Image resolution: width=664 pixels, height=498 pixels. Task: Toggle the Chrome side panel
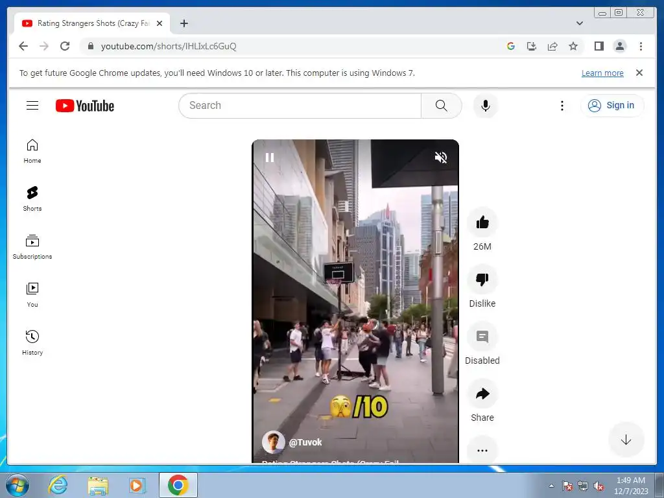(599, 46)
